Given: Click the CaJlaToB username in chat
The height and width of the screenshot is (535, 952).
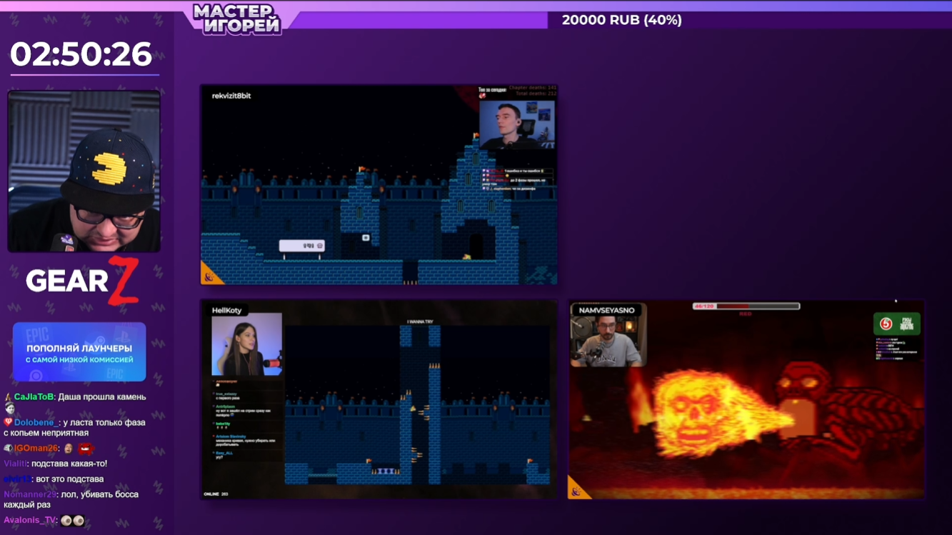Looking at the screenshot, I should (x=34, y=397).
